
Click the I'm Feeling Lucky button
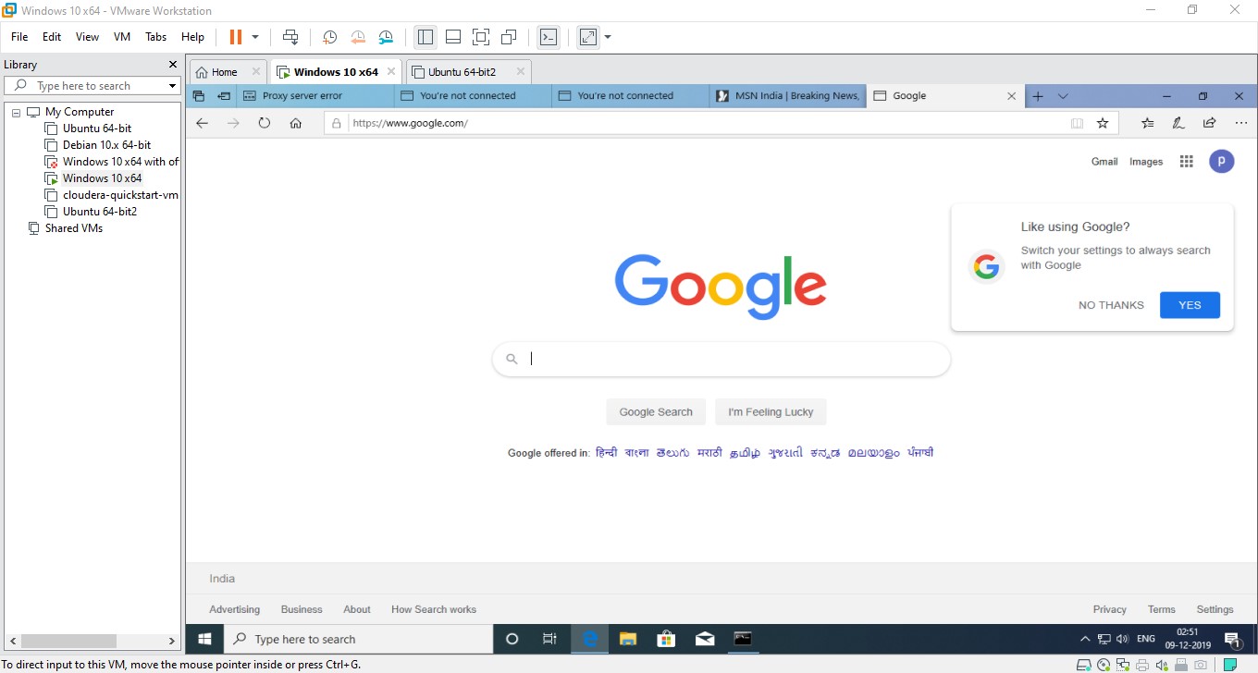click(771, 411)
